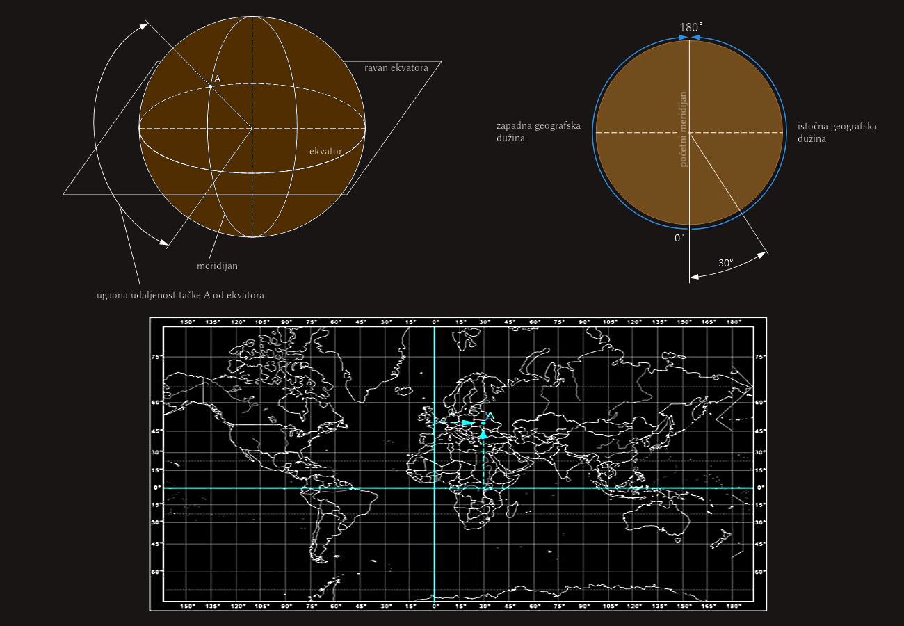Screen dimensions: 904x626
Task: Click arrowhead ending the 30° angle arc
Action: pyautogui.click(x=763, y=255)
